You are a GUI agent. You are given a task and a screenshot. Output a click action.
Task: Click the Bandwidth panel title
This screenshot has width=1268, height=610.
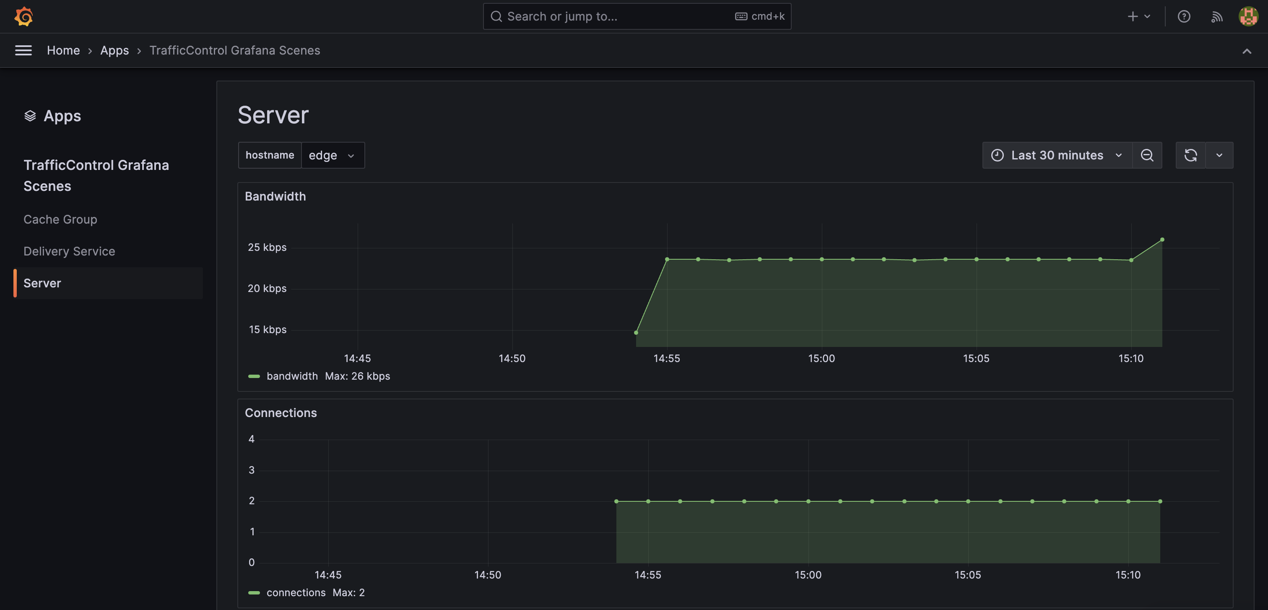pyautogui.click(x=275, y=196)
